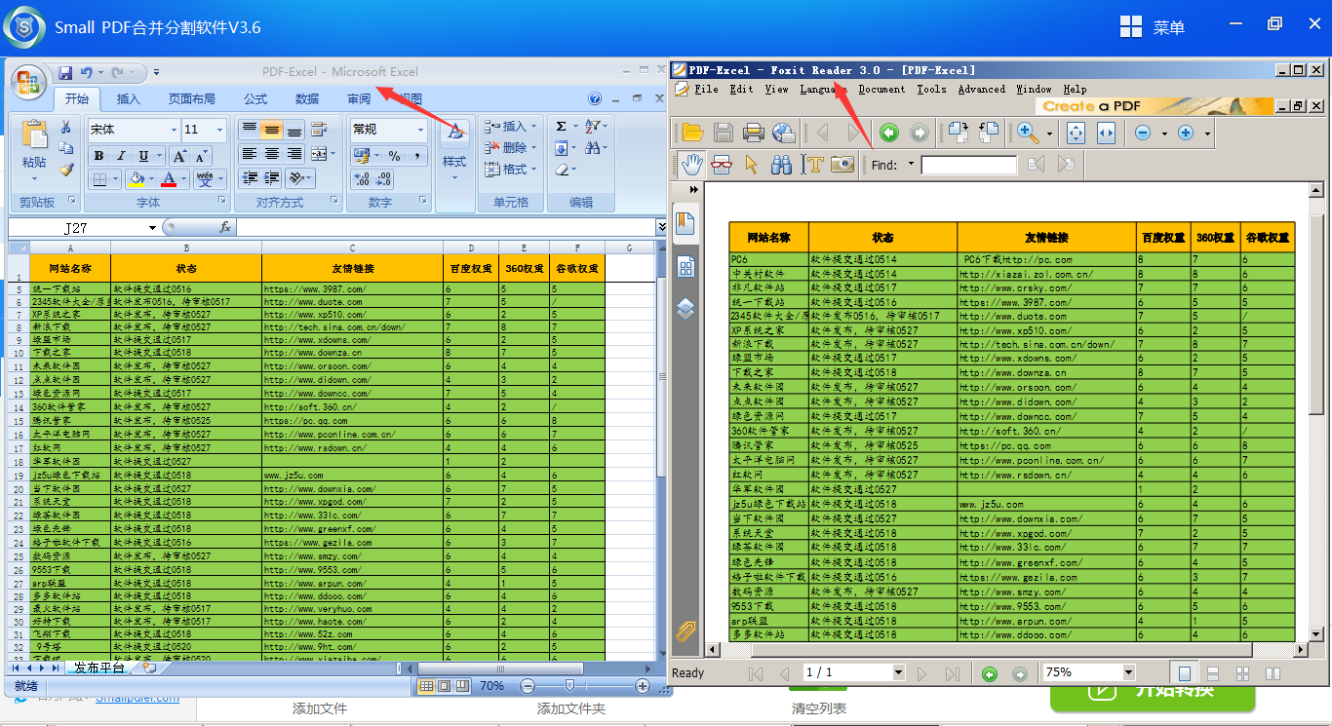1332x726 pixels.
Task: Click the 清空列表 button
Action: click(x=819, y=708)
